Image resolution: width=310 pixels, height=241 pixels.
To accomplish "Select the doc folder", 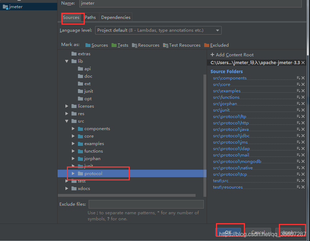I will 85,76.
